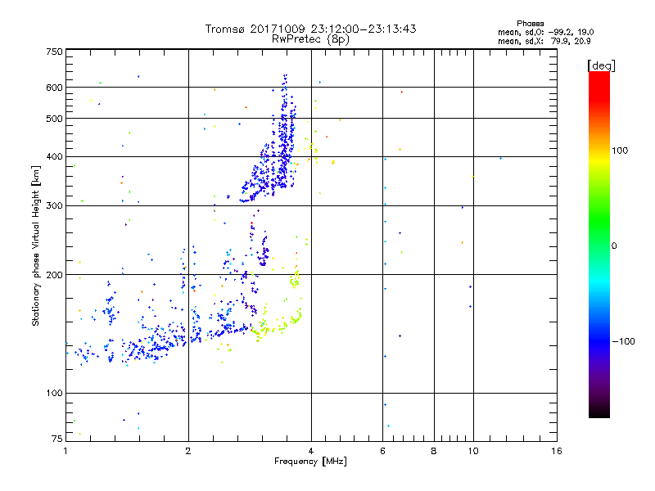This screenshot has width=655, height=491.
Task: Click the colorbar tick label '100'
Action: pos(620,151)
